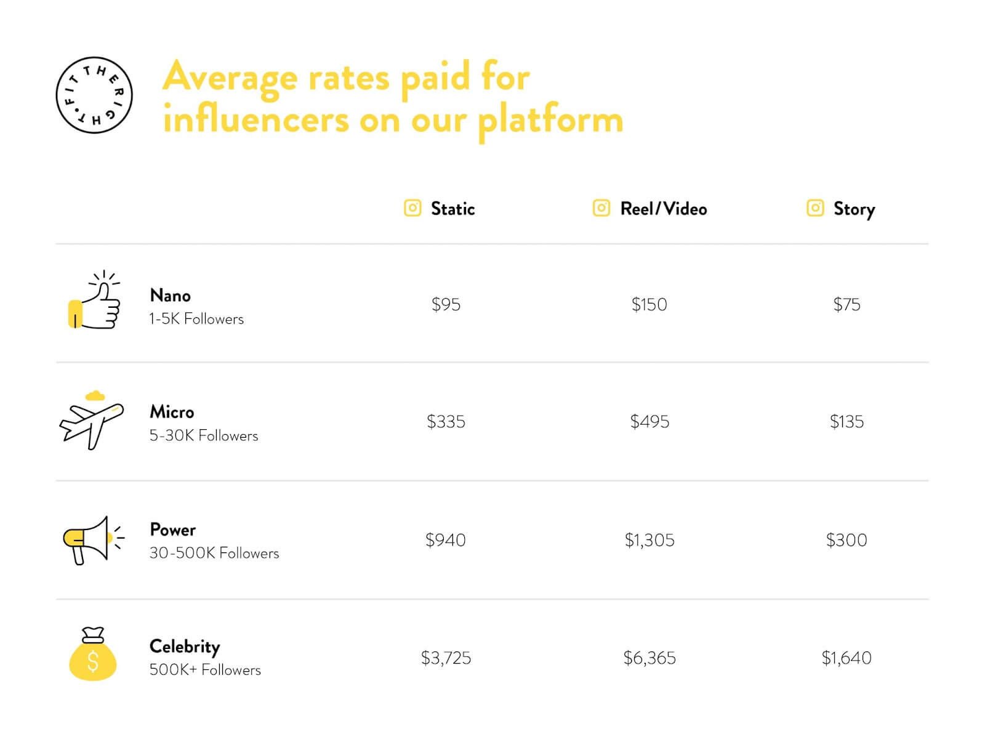The height and width of the screenshot is (737, 985).
Task: Click the Instagram icon beside Static
Action: [412, 208]
